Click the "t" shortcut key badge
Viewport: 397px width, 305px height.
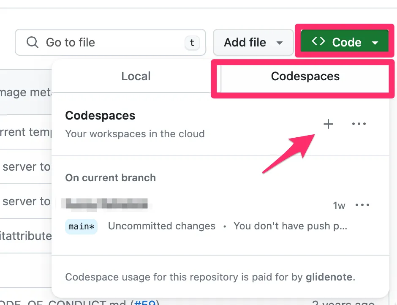192,42
